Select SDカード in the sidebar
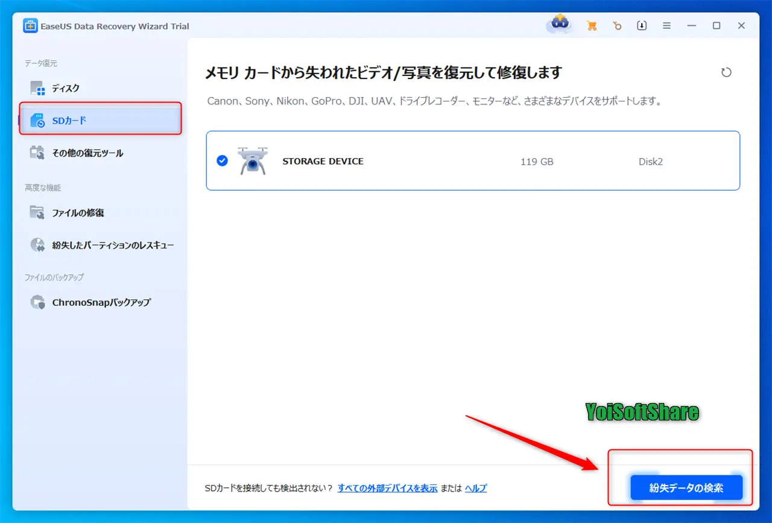Viewport: 772px width, 523px height. tap(101, 121)
